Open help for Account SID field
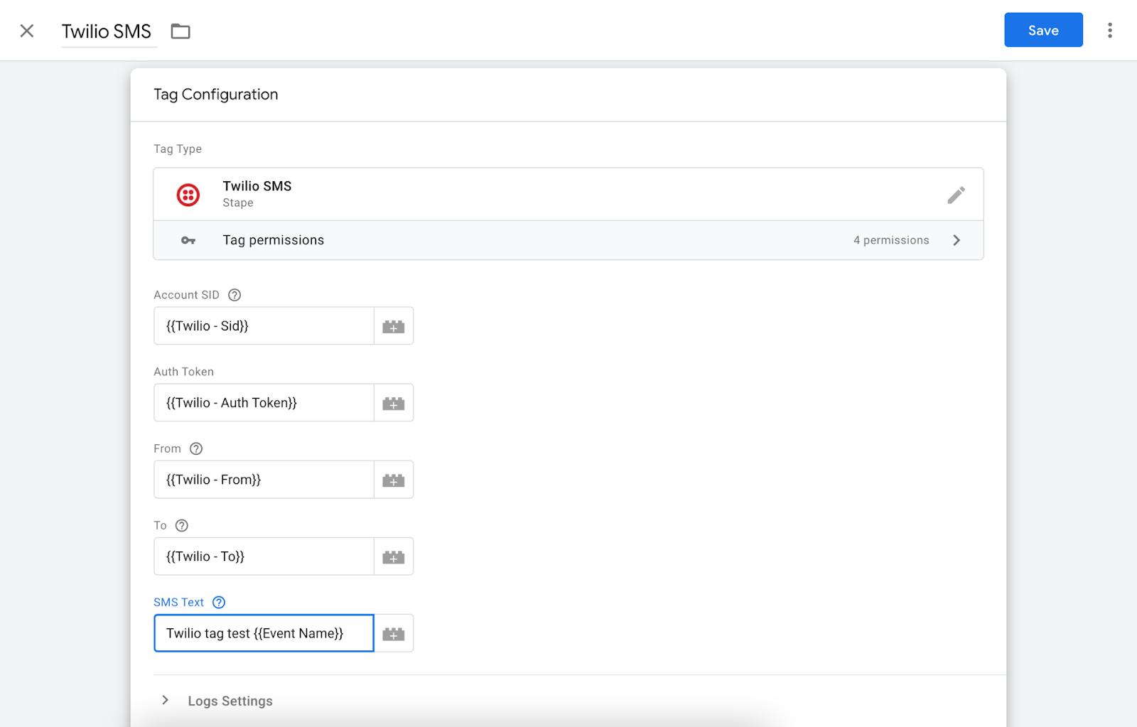Viewport: 1137px width, 727px height. [235, 295]
